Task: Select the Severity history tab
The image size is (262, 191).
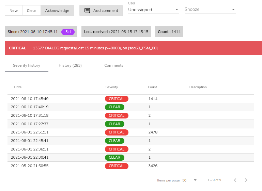Action: [x=27, y=65]
